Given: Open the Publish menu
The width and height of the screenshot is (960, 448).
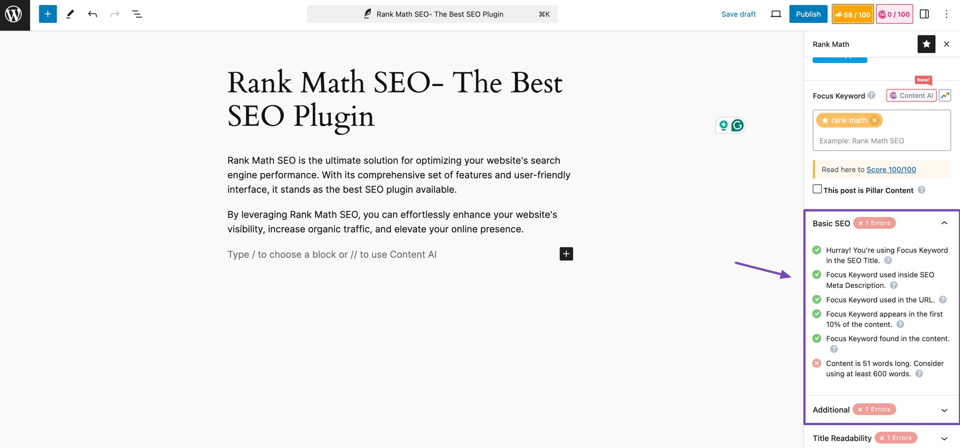Looking at the screenshot, I should pyautogui.click(x=808, y=14).
